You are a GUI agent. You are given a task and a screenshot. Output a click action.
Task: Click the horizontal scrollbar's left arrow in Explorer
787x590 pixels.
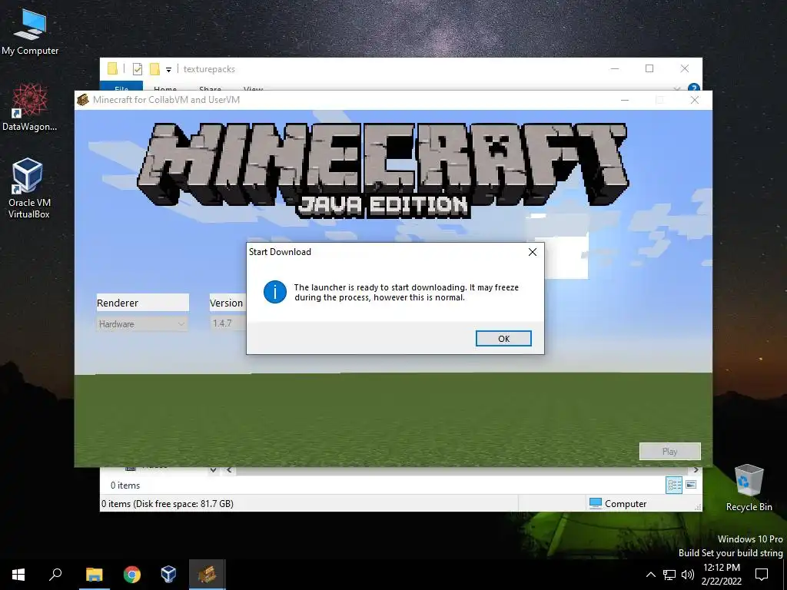coord(229,470)
